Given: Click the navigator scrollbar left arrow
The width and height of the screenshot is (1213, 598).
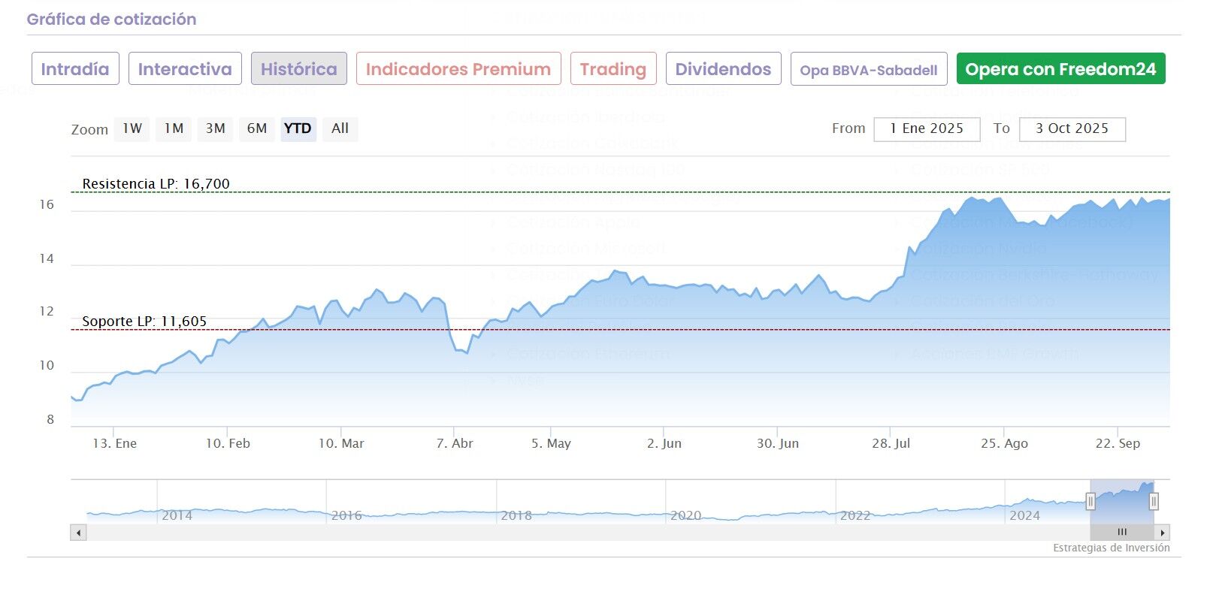Looking at the screenshot, I should pyautogui.click(x=78, y=533).
